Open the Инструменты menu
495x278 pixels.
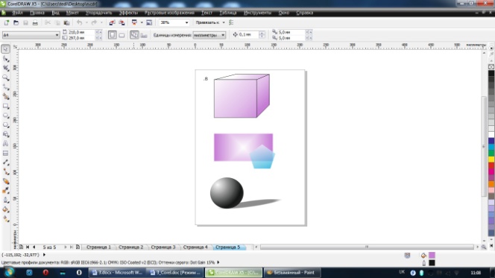(x=257, y=13)
